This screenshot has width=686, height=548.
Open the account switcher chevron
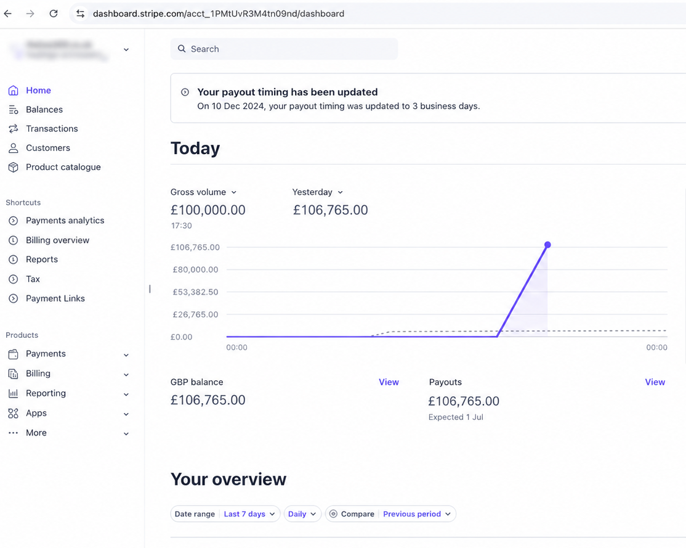point(126,49)
